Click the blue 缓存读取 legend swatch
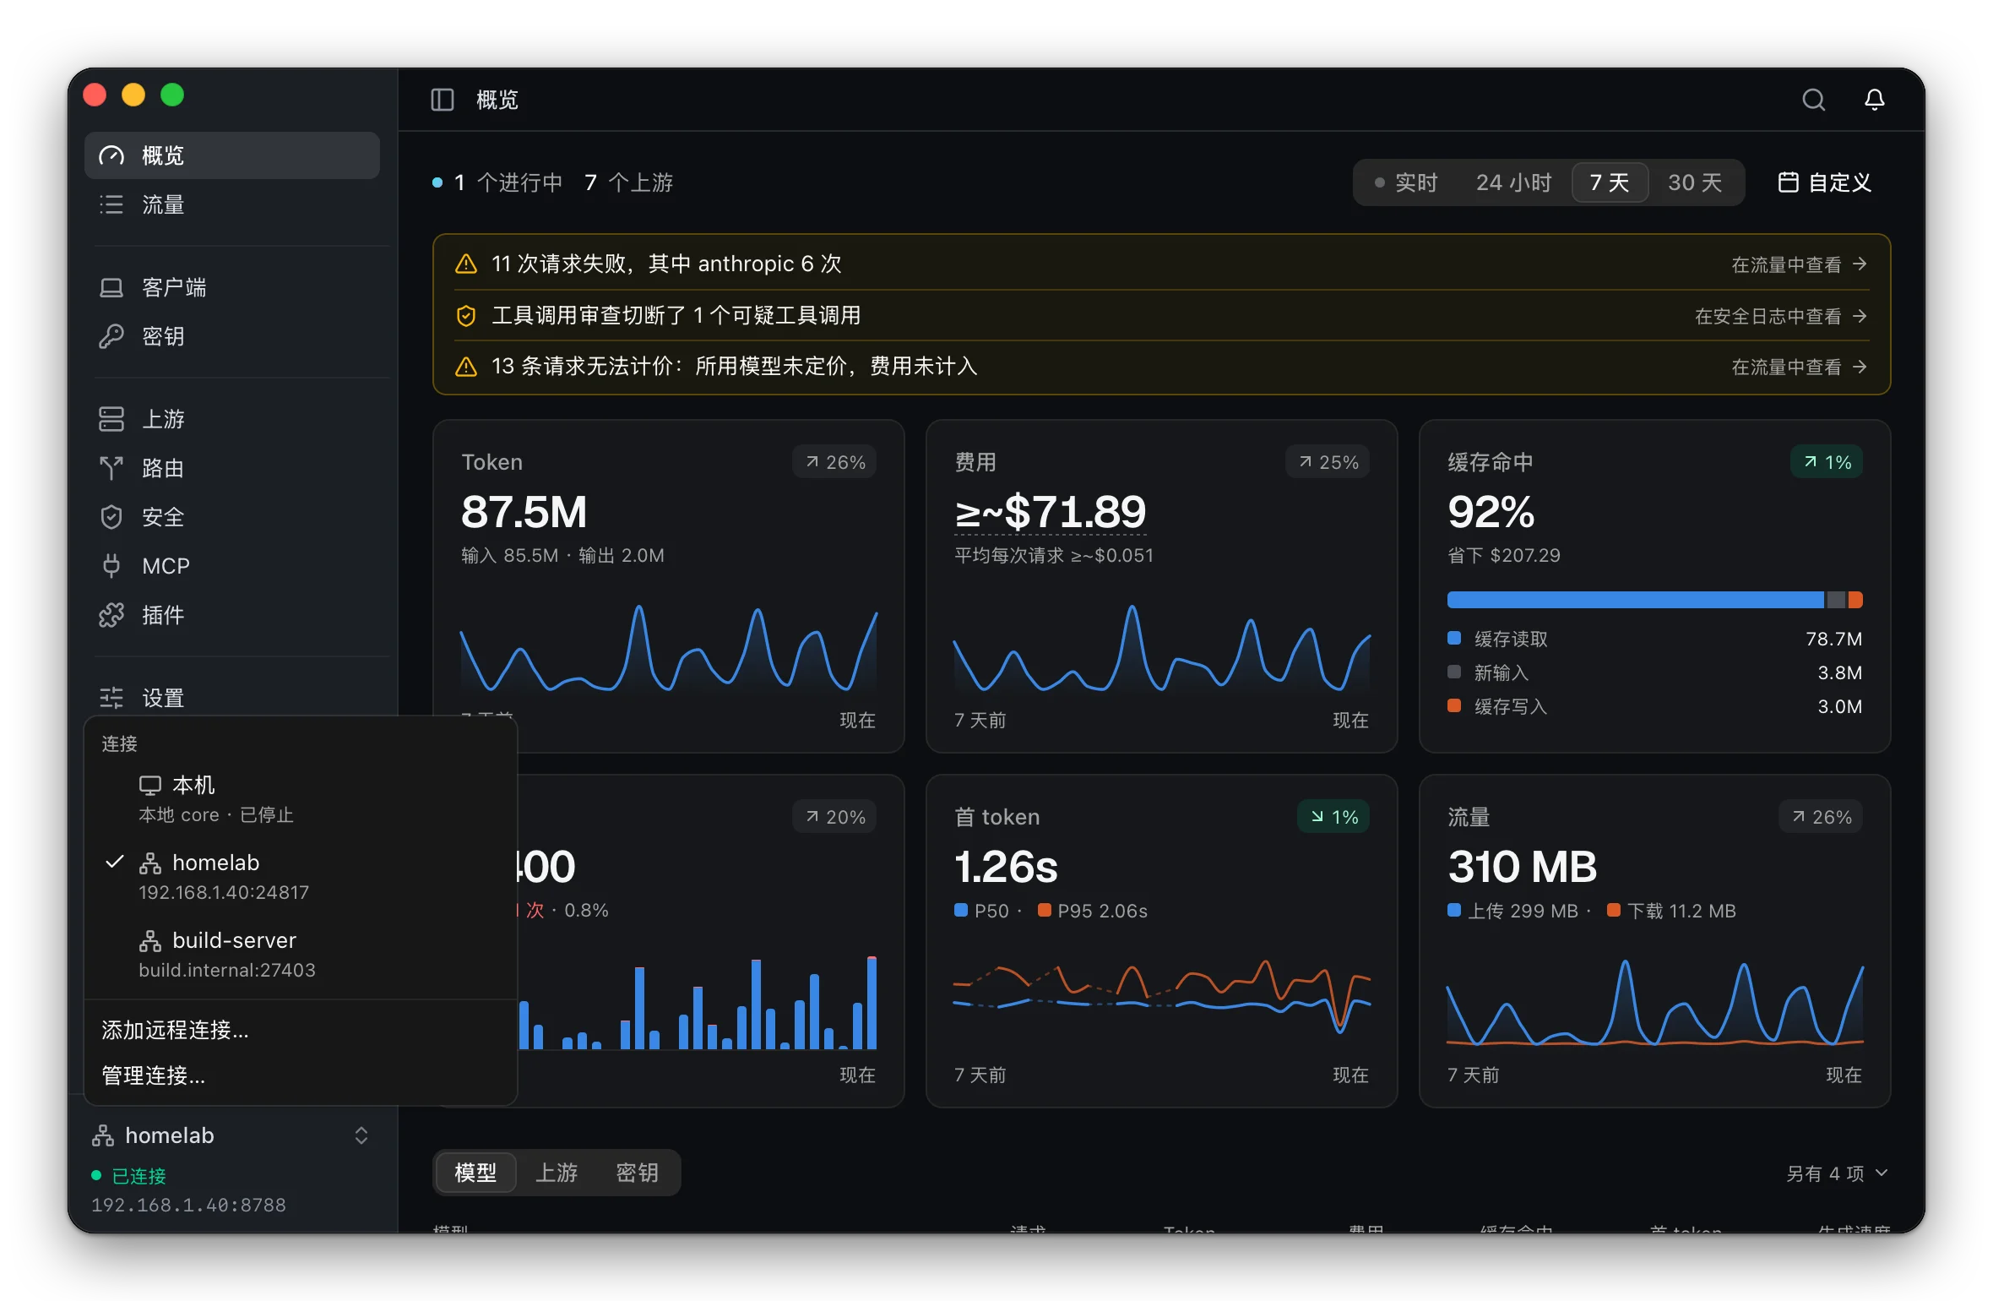This screenshot has height=1301, width=1993. coord(1454,639)
